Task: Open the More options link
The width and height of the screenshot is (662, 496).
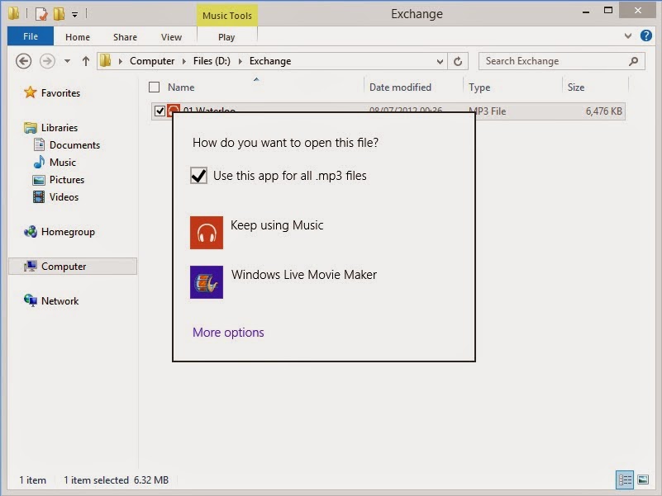Action: (x=228, y=333)
